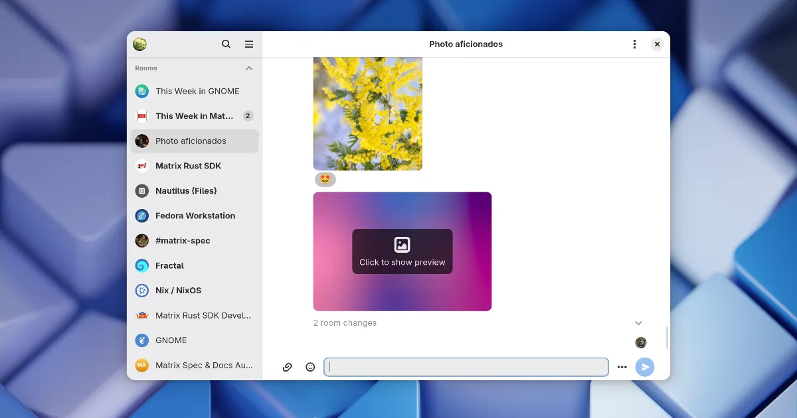Viewport: 797px width, 418px height.
Task: Collapse the Rooms section
Action: pos(249,68)
